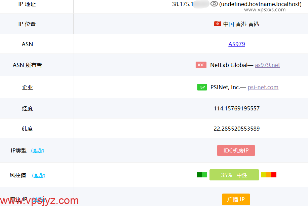Click the yellow-to-red risk scale swatches

[x=269, y=175]
